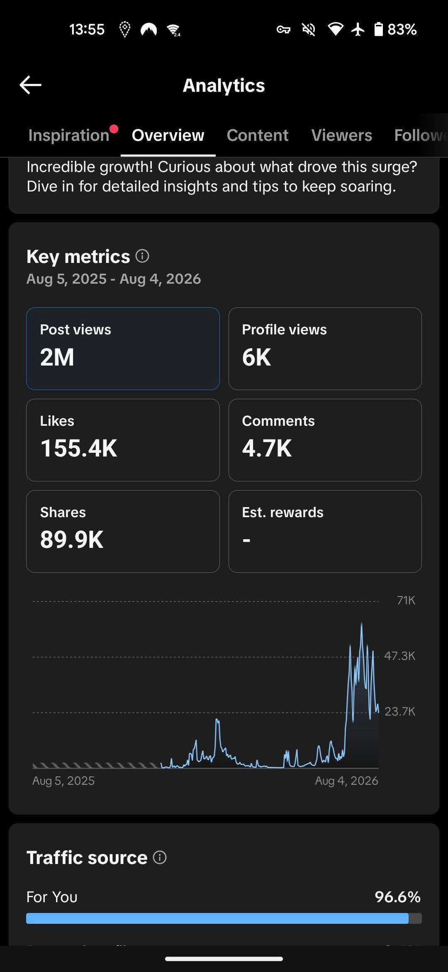This screenshot has width=448, height=972.
Task: Select the Profile views metric card
Action: coord(325,349)
